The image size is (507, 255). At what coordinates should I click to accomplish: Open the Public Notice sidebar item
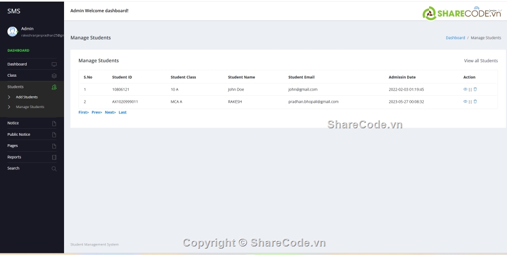[19, 135]
